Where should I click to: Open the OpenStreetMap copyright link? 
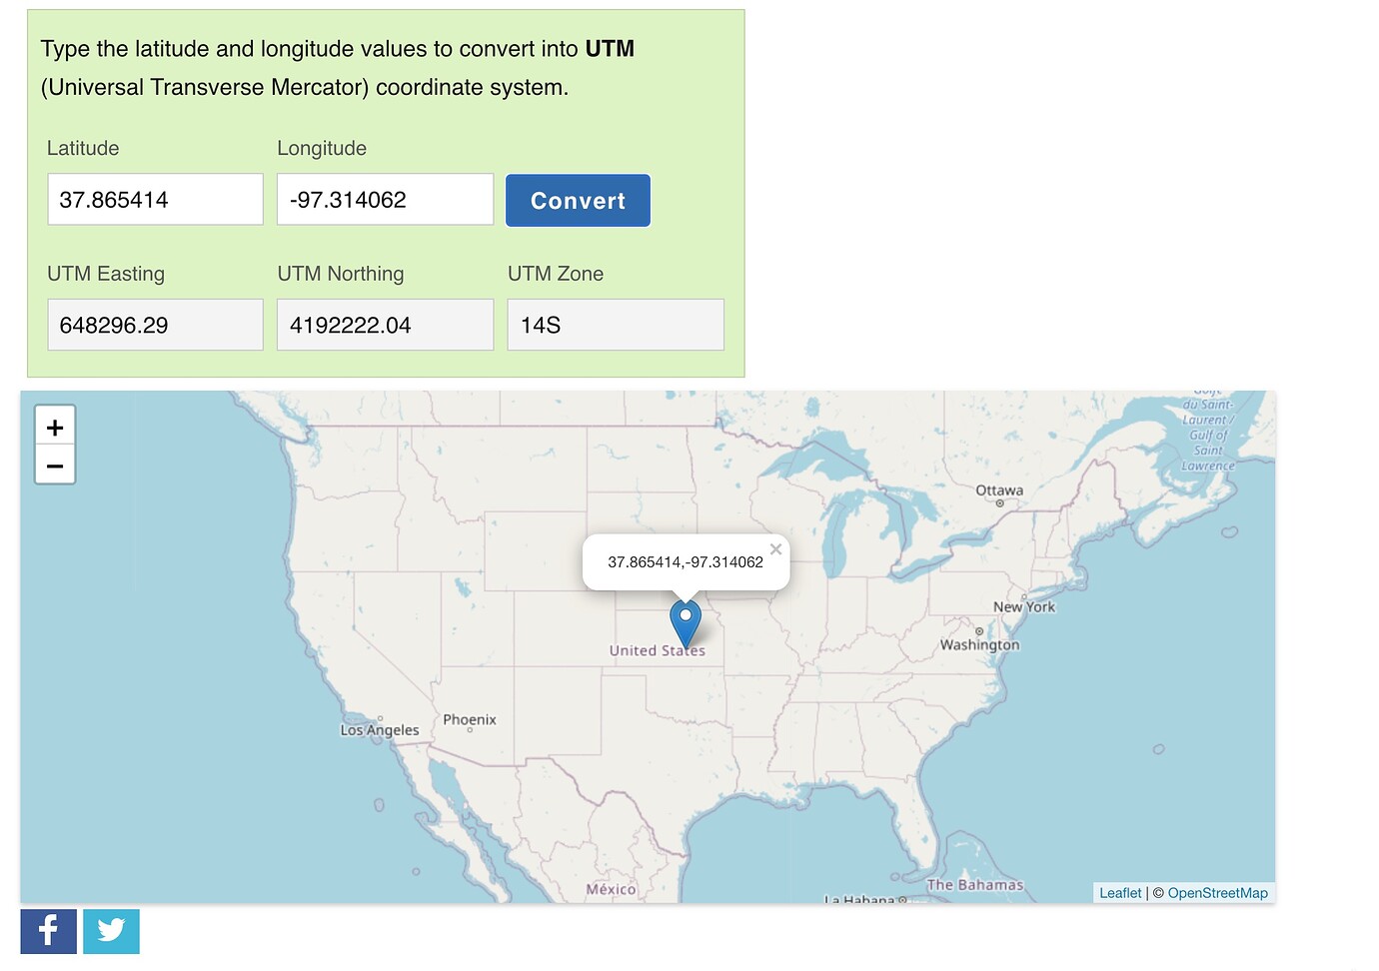click(x=1217, y=893)
